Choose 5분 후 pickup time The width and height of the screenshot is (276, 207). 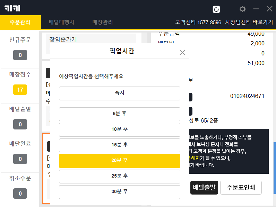click(120, 114)
